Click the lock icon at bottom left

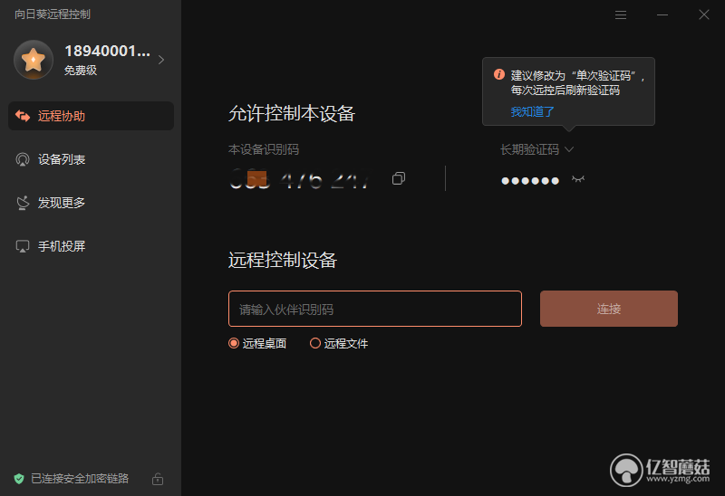click(x=158, y=479)
